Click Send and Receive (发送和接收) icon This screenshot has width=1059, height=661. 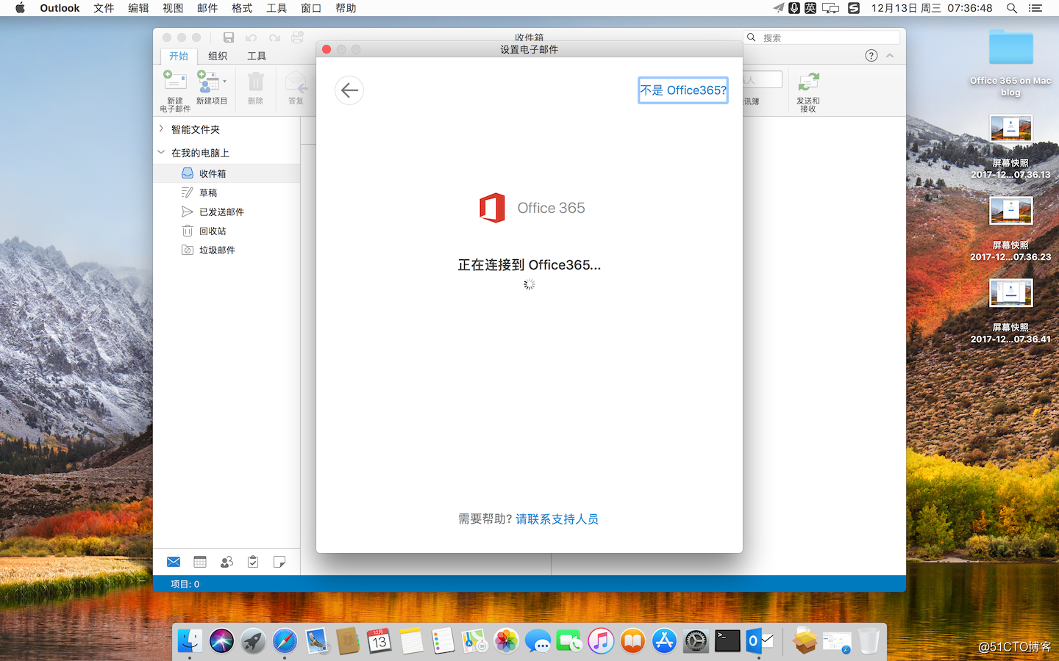tap(808, 82)
